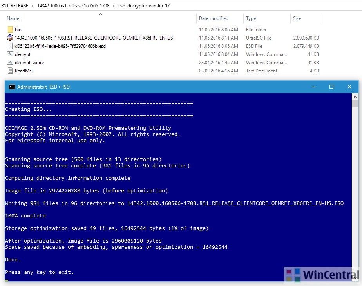The height and width of the screenshot is (286, 362).
Task: Close the ESD > ISO console window
Action: tap(349, 87)
